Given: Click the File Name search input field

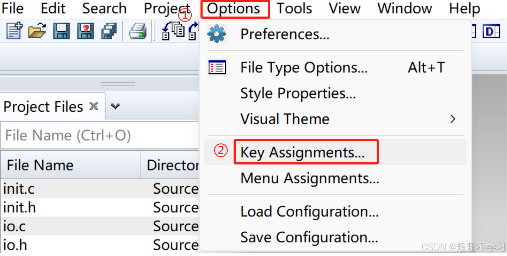Looking at the screenshot, I should point(100,136).
